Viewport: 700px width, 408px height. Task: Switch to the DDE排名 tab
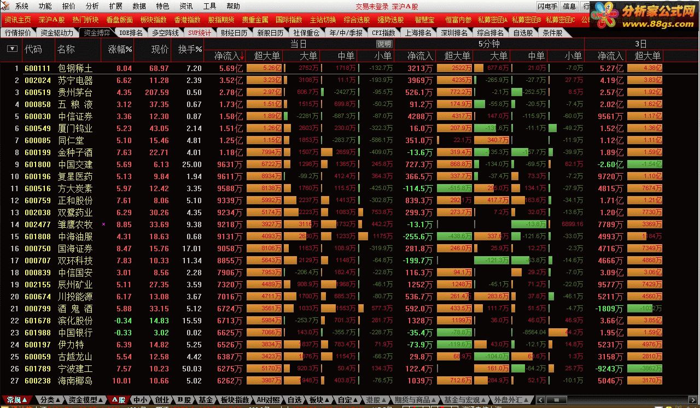pyautogui.click(x=131, y=33)
